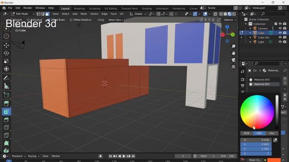
Task: Click the pan hand viewport icon
Action: [x=233, y=53]
